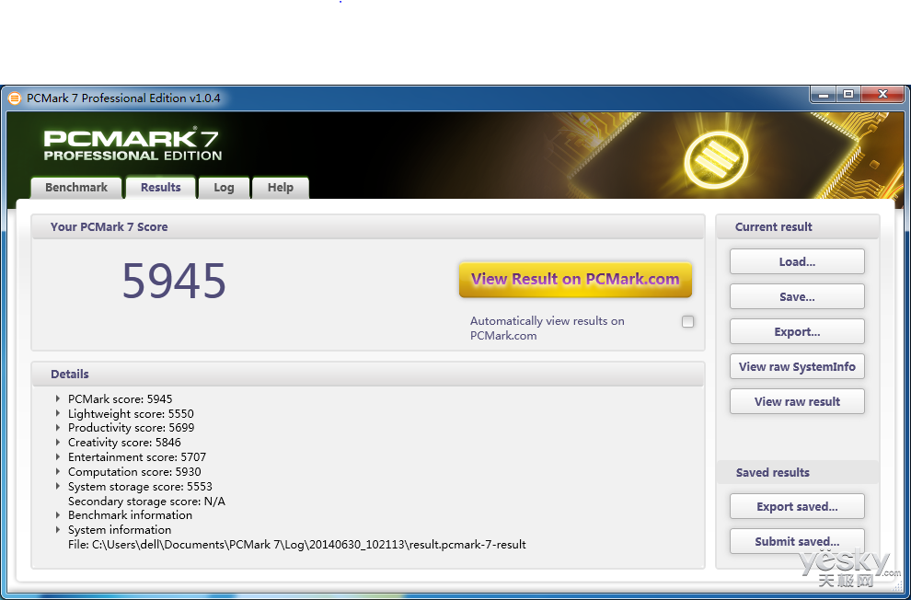Click the PCMark orange title bar icon
The height and width of the screenshot is (600, 911).
(15, 98)
